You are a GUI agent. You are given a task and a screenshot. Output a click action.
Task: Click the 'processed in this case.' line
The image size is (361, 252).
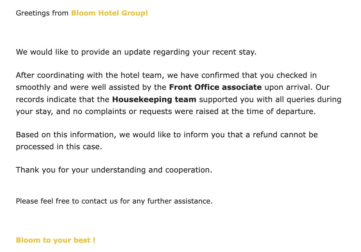[59, 147]
